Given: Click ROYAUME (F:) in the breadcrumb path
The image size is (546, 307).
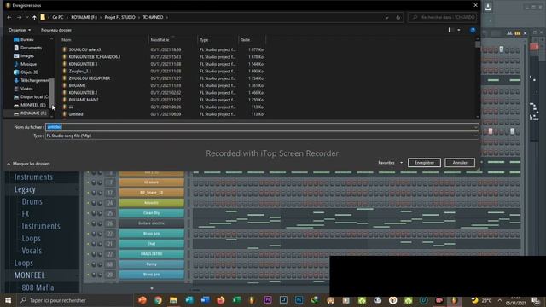Looking at the screenshot, I should 84,17.
